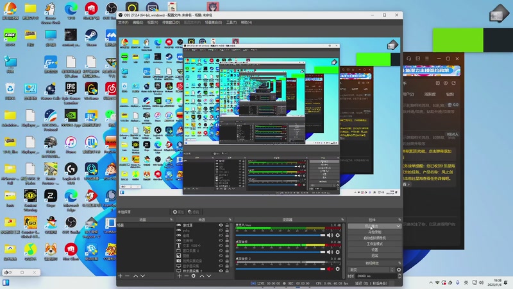Click the 属性 button above Sources
The width and height of the screenshot is (513, 289).
(x=178, y=212)
